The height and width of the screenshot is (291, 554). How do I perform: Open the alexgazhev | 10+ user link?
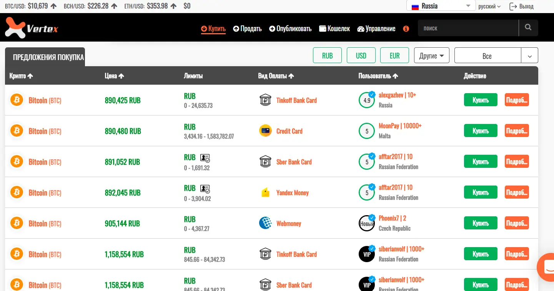pyautogui.click(x=398, y=95)
